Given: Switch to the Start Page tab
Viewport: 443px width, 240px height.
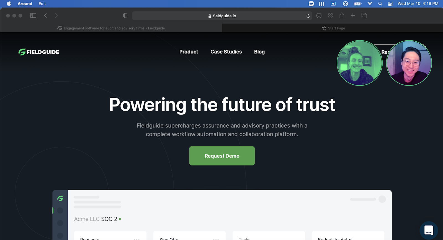Looking at the screenshot, I should pos(333,28).
